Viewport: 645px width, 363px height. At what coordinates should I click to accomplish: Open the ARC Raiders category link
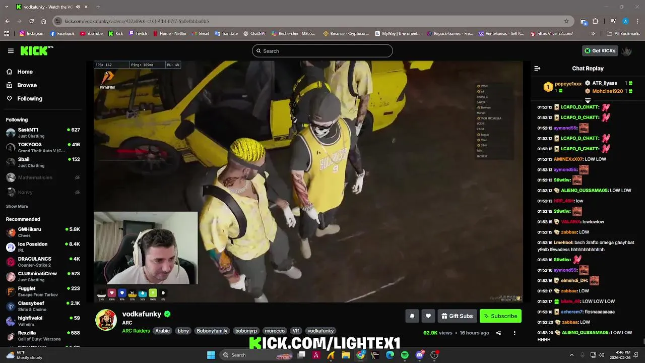click(136, 331)
